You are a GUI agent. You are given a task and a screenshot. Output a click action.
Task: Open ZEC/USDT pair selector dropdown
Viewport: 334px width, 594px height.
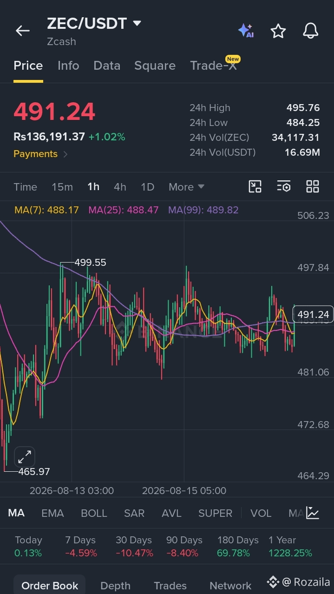pos(93,23)
